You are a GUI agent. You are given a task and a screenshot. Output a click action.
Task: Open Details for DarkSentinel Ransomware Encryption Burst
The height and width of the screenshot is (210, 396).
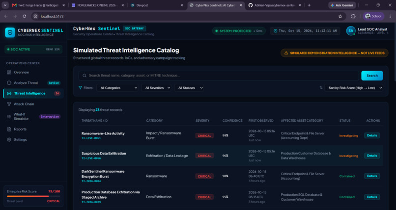coord(372,176)
